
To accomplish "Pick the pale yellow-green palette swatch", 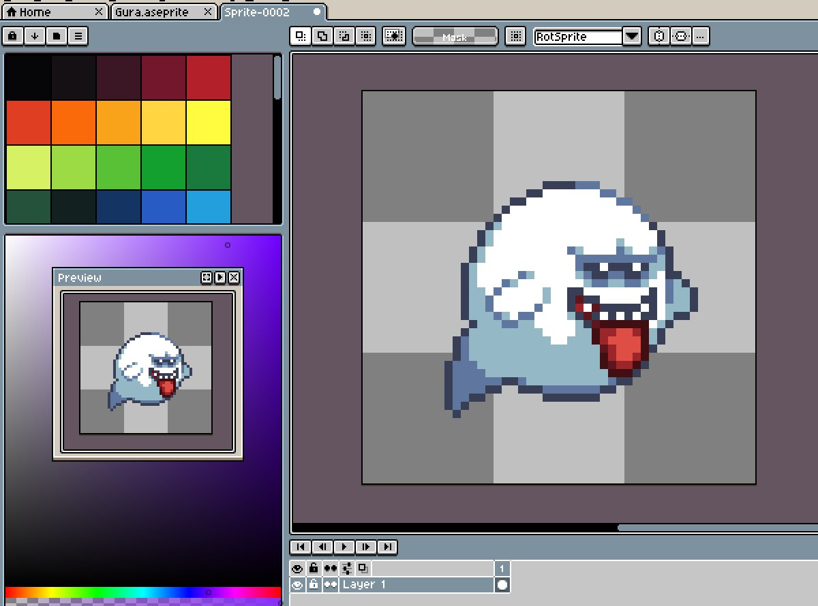I will point(29,168).
